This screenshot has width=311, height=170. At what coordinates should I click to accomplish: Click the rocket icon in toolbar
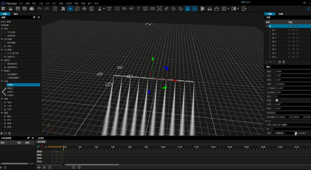(x=188, y=9)
